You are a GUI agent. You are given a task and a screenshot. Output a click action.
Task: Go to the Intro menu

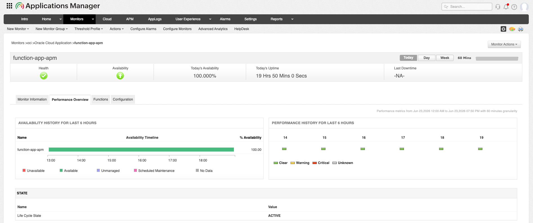(x=24, y=19)
